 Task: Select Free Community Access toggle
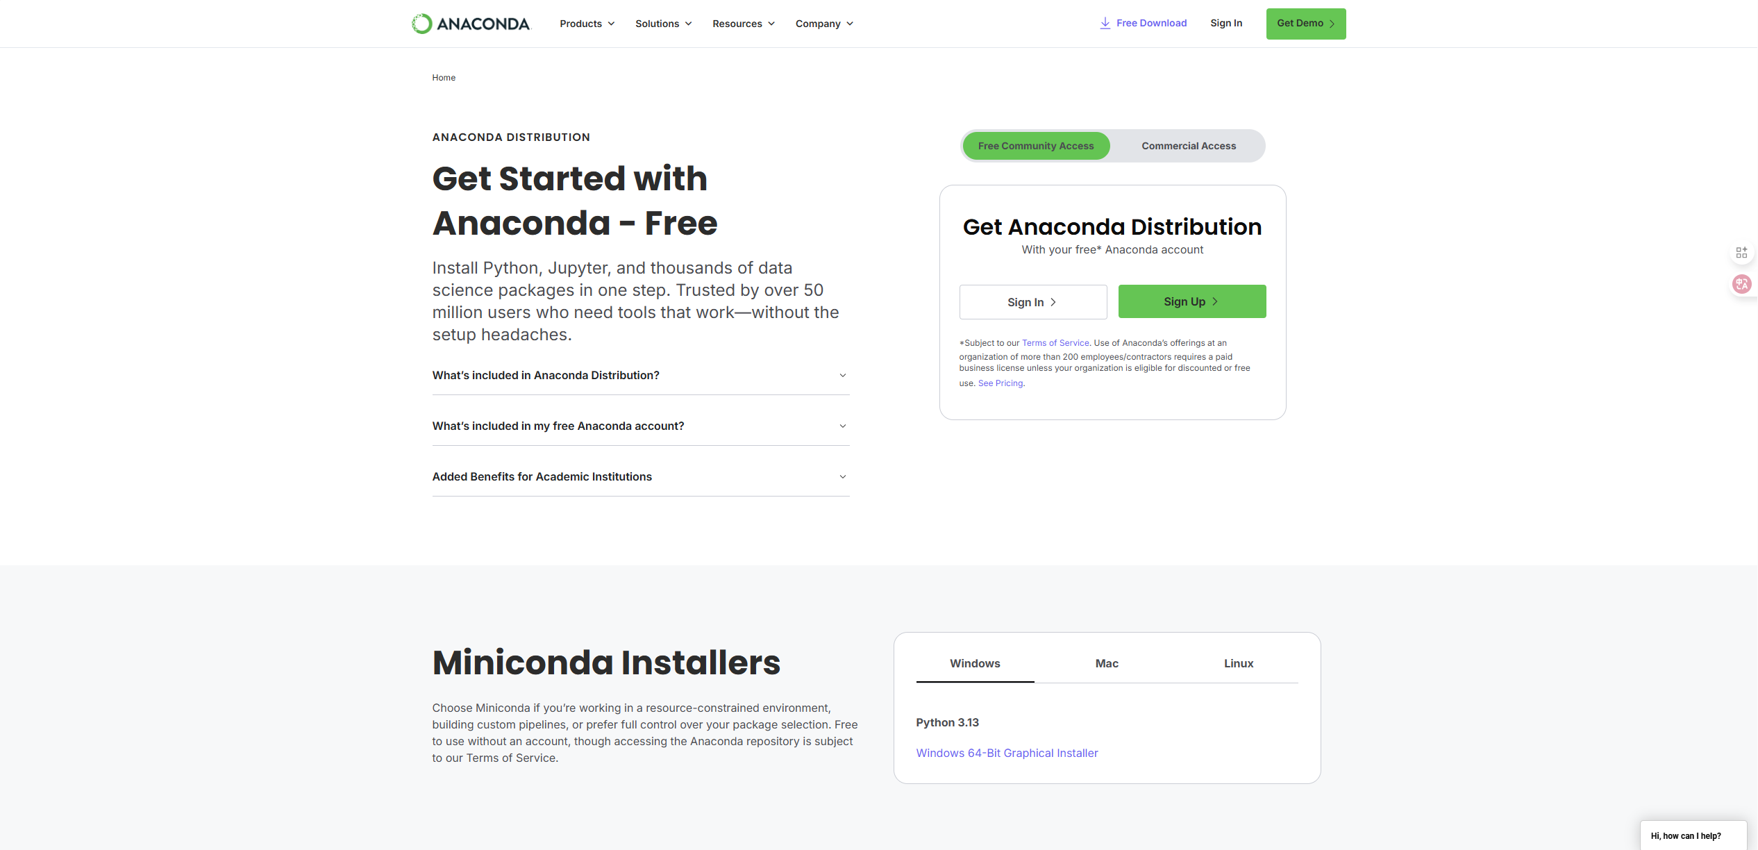coord(1035,146)
